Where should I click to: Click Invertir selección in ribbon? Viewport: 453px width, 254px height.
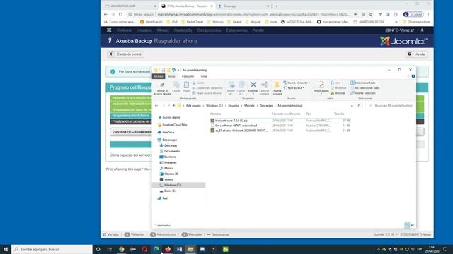[x=363, y=93]
